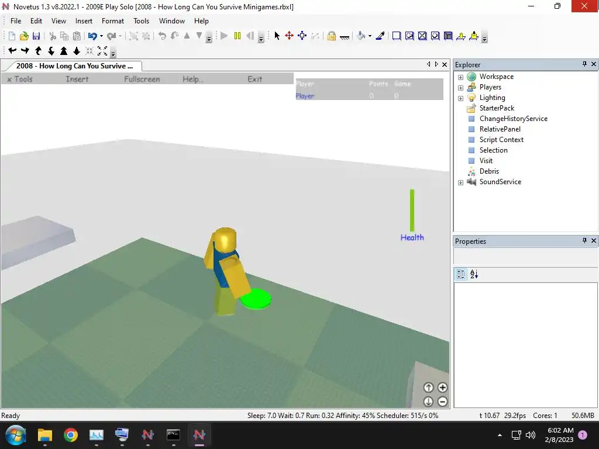Select the 2008 How Long Can You Survive tab
The image size is (599, 449).
click(74, 65)
